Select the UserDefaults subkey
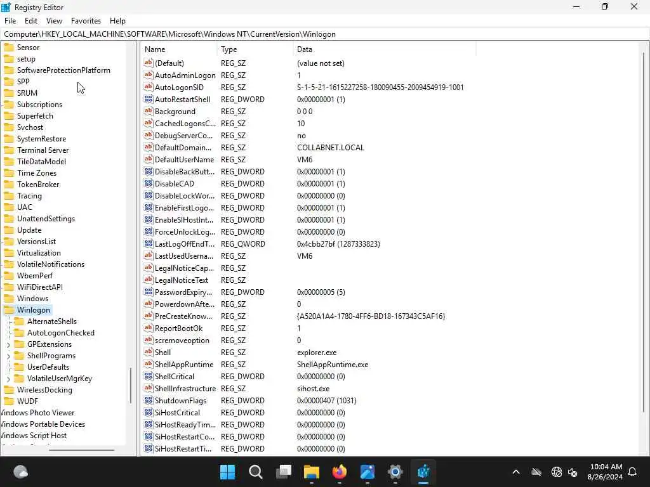This screenshot has width=650, height=487. 48,367
